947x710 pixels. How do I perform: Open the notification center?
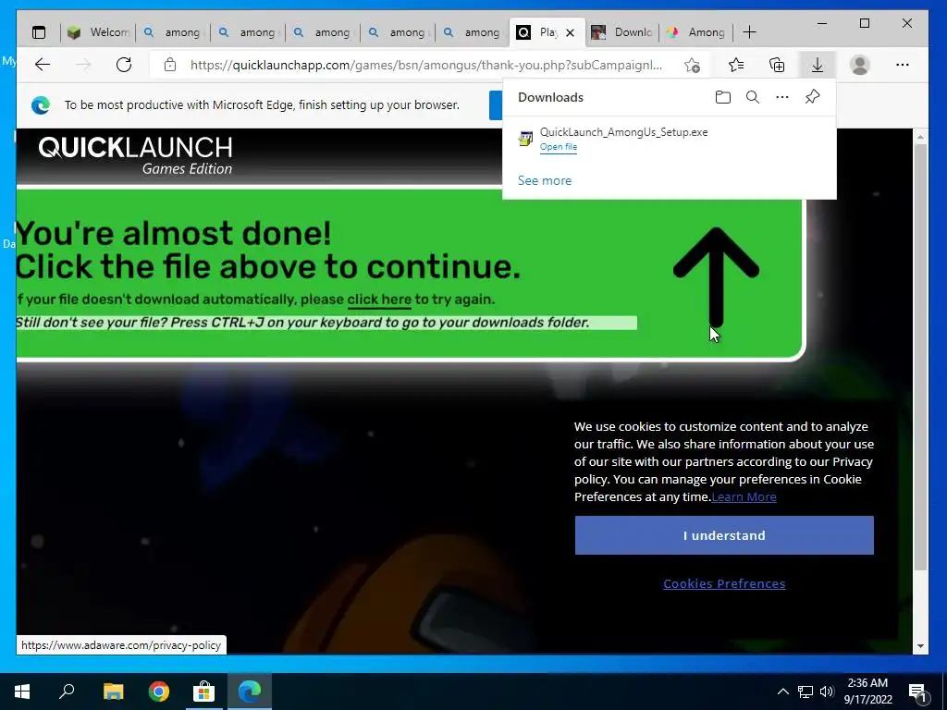click(x=918, y=692)
